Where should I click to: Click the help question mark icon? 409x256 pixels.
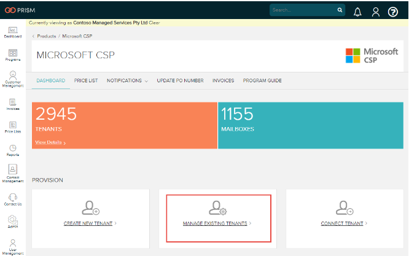tap(393, 11)
